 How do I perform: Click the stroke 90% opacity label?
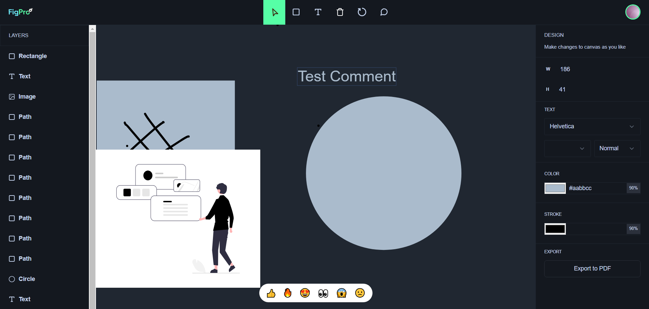pos(633,229)
